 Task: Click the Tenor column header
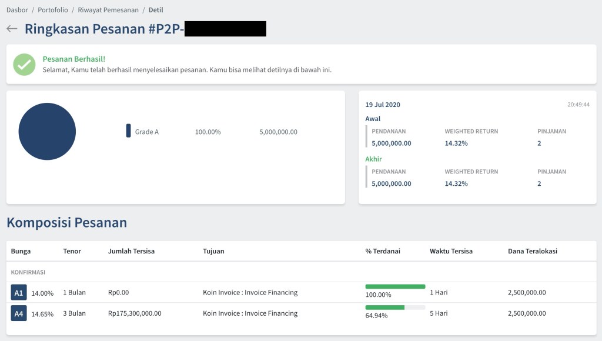click(x=72, y=251)
